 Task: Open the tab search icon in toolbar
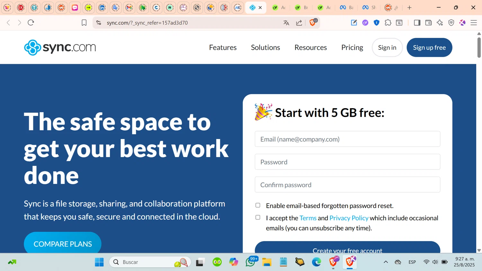pos(399,22)
